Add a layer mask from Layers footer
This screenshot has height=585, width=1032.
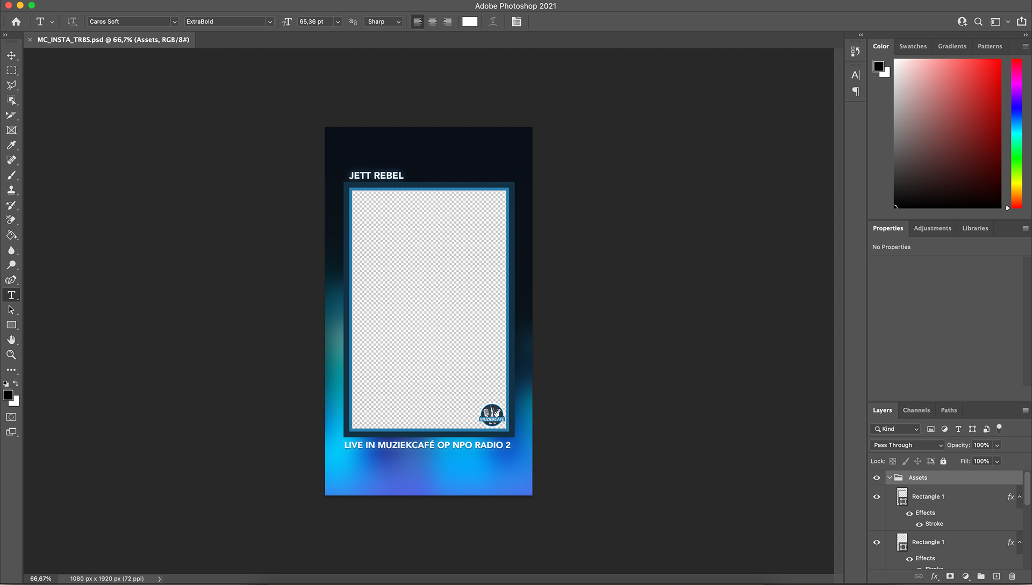click(950, 576)
